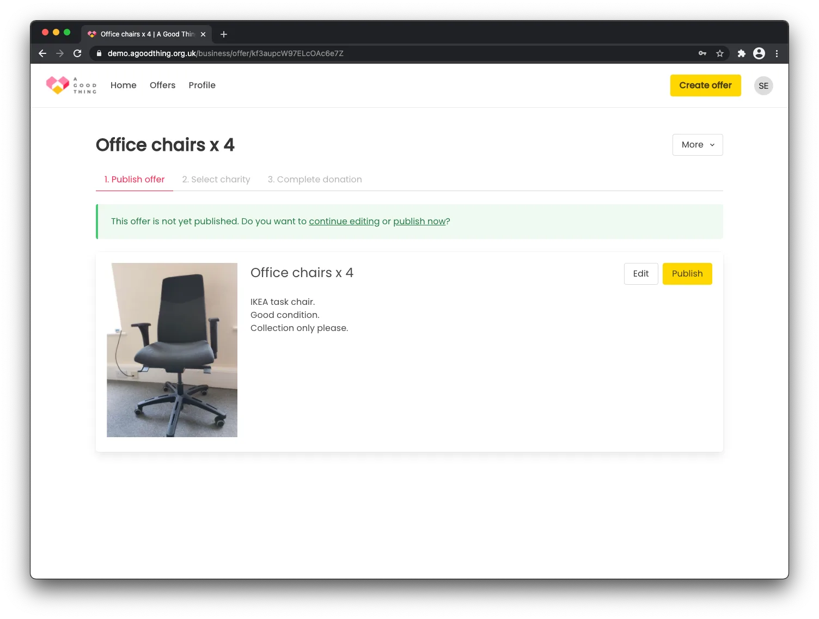Viewport: 819px width, 619px height.
Task: Click the A Good Thing logo
Action: (x=71, y=85)
